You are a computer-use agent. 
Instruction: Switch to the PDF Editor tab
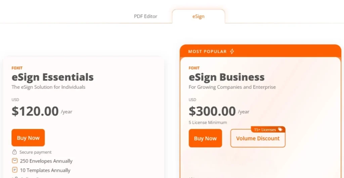coord(145,16)
